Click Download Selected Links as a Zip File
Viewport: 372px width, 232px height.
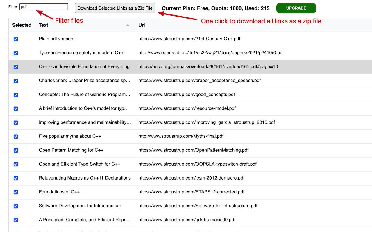[x=115, y=8]
